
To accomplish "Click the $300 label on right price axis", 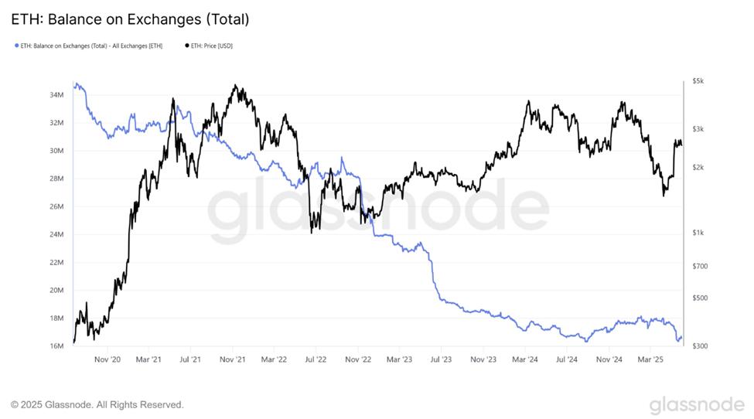I will click(699, 346).
